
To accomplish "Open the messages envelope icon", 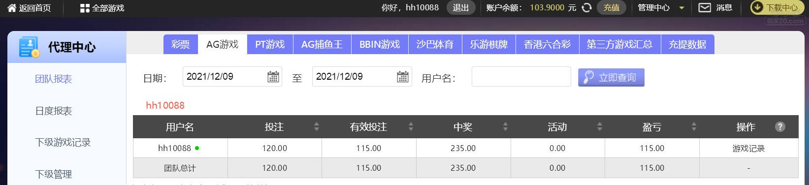I will 705,8.
